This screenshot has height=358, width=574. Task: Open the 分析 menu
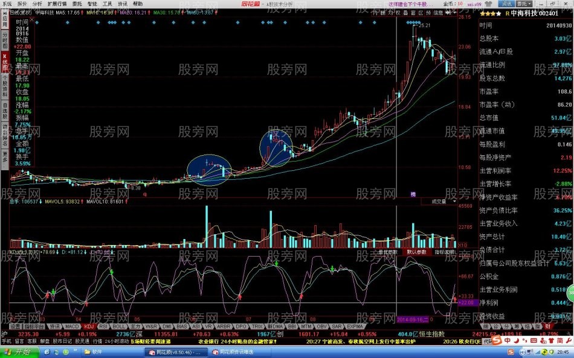pos(37,4)
